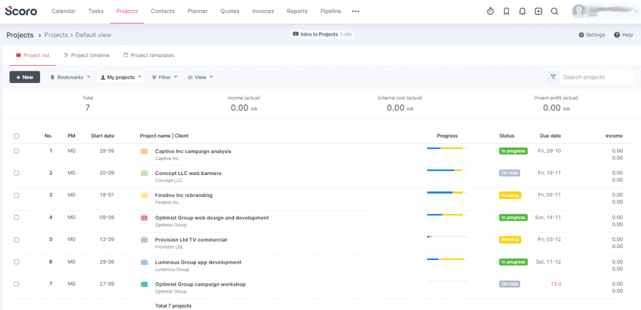The image size is (641, 310).
Task: Open Pending status of Provision Ltd
Action: (x=510, y=240)
